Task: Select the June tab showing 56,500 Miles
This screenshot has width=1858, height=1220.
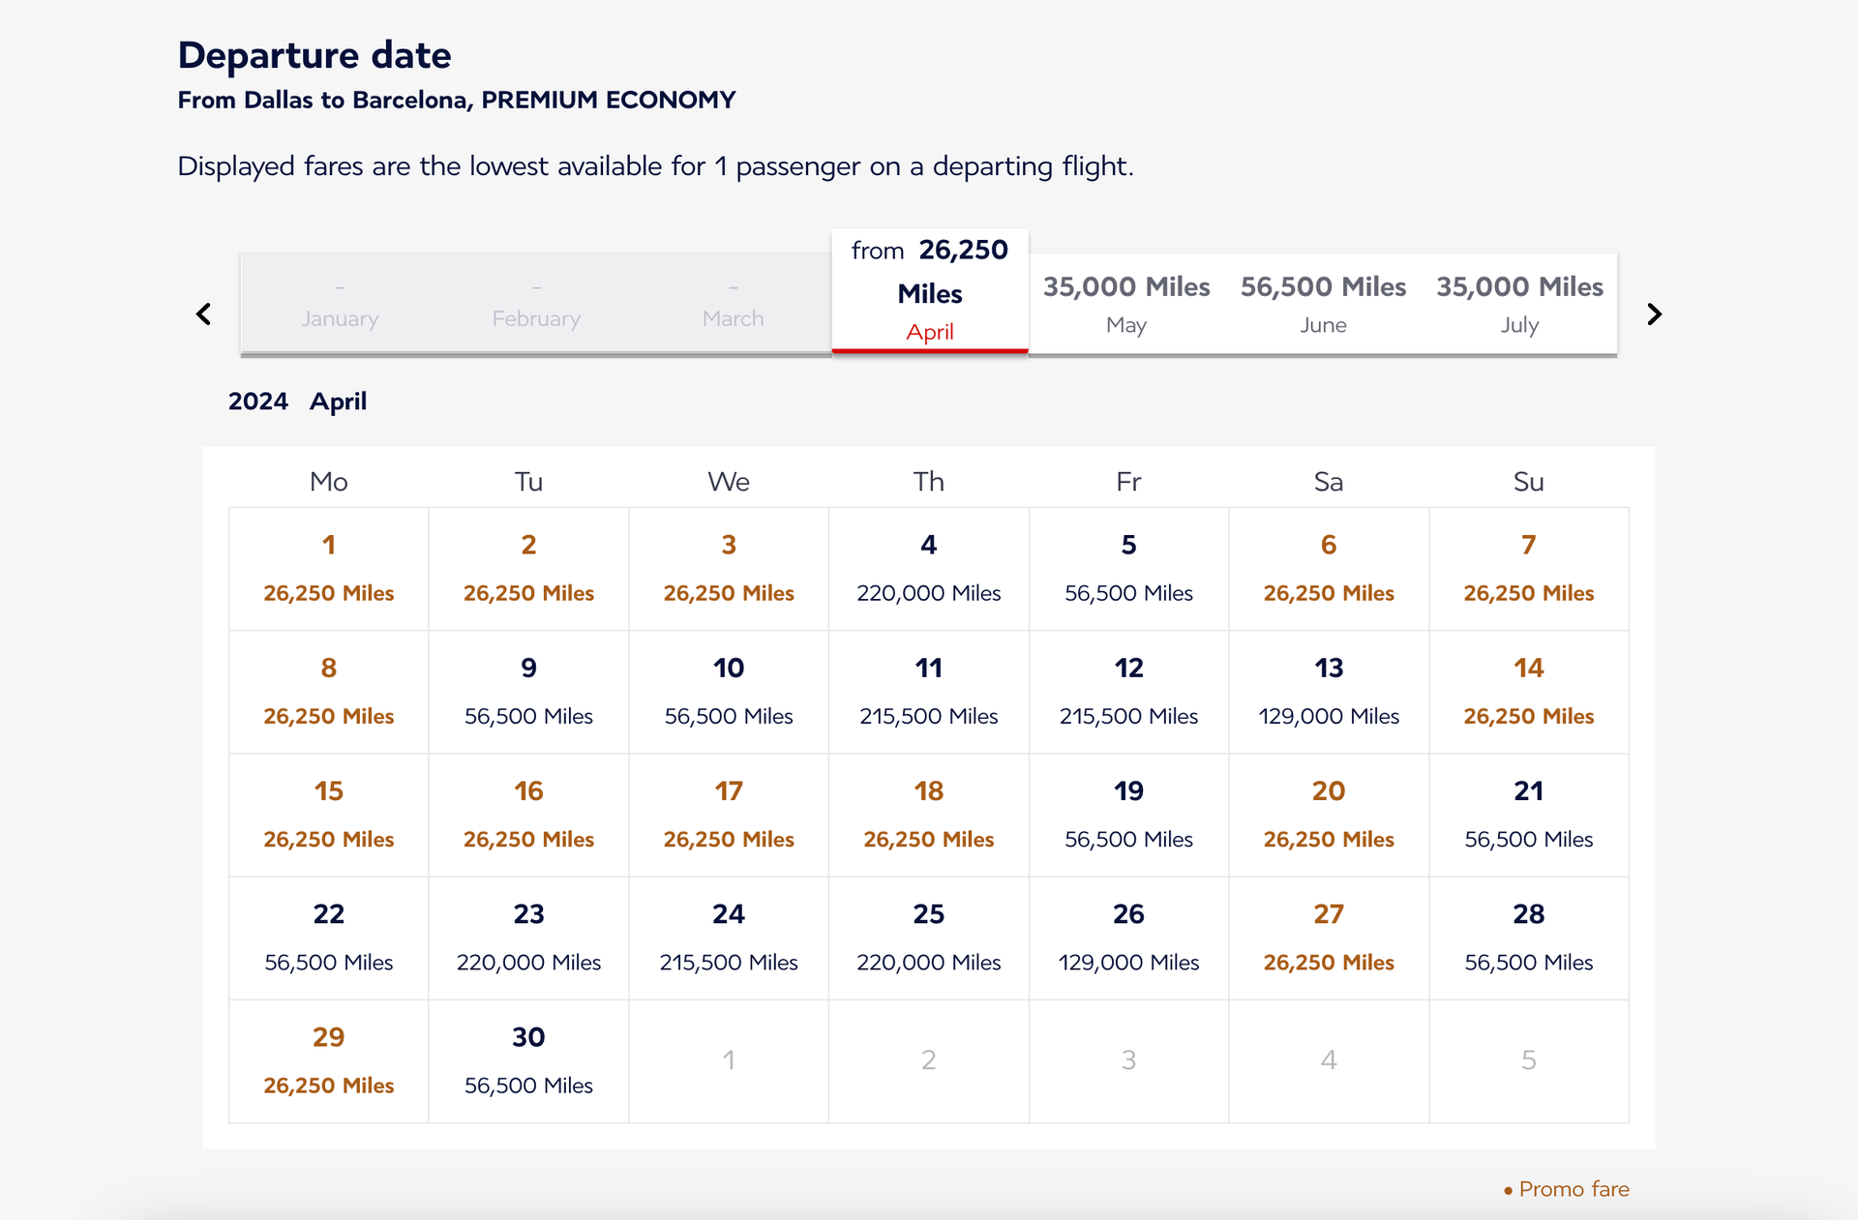Action: (1323, 303)
